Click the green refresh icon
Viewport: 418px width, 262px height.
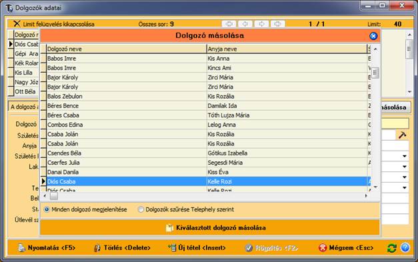pyautogui.click(x=391, y=248)
